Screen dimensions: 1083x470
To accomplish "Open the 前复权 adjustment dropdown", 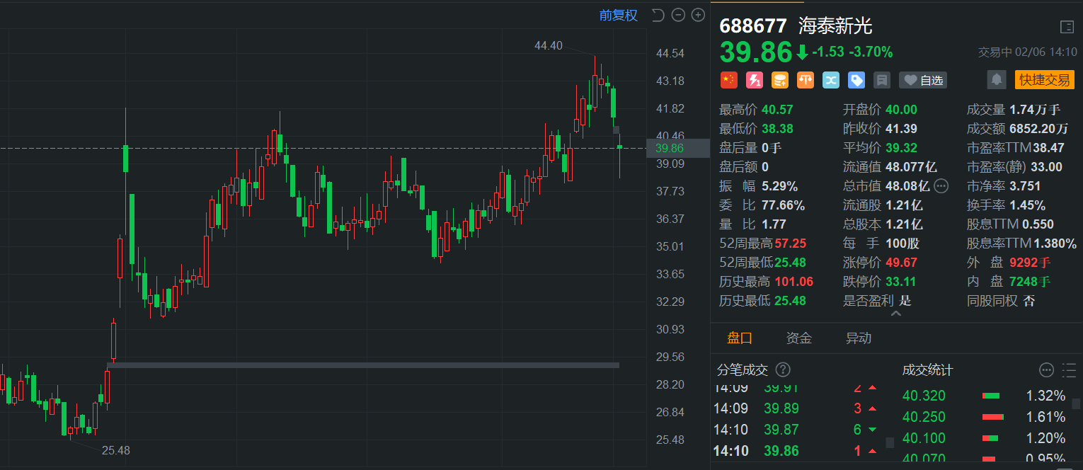I will [618, 15].
